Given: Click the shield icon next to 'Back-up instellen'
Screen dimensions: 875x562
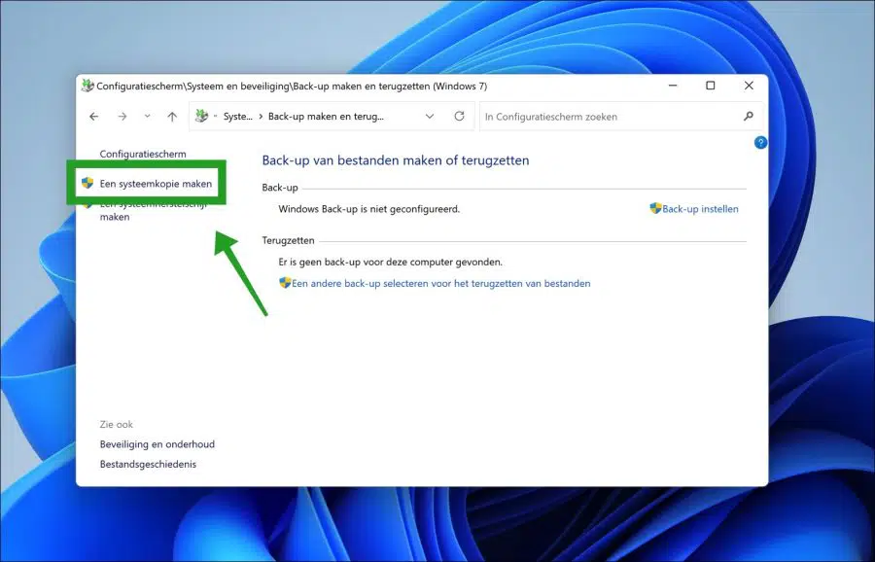Looking at the screenshot, I should [x=655, y=208].
